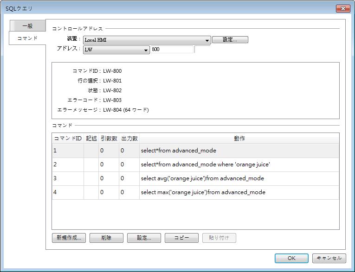Switch to the 一般 tab

pos(27,26)
